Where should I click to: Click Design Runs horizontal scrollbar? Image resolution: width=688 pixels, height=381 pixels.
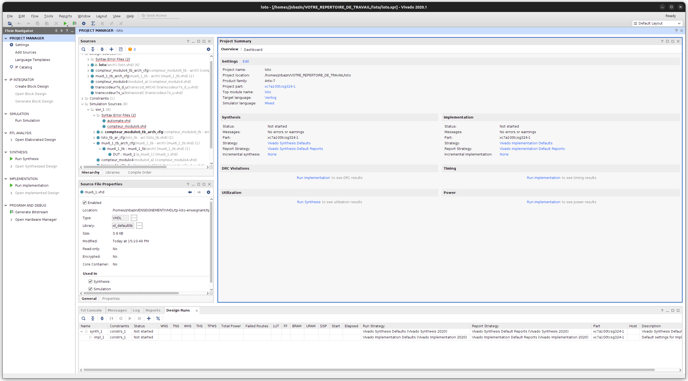(369, 370)
